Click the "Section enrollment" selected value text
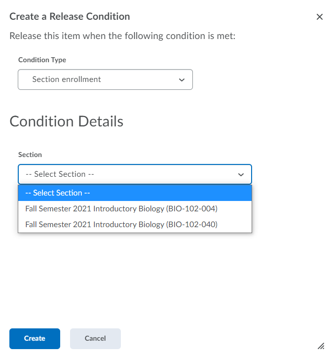Viewport: 333px width, 358px height. [67, 80]
